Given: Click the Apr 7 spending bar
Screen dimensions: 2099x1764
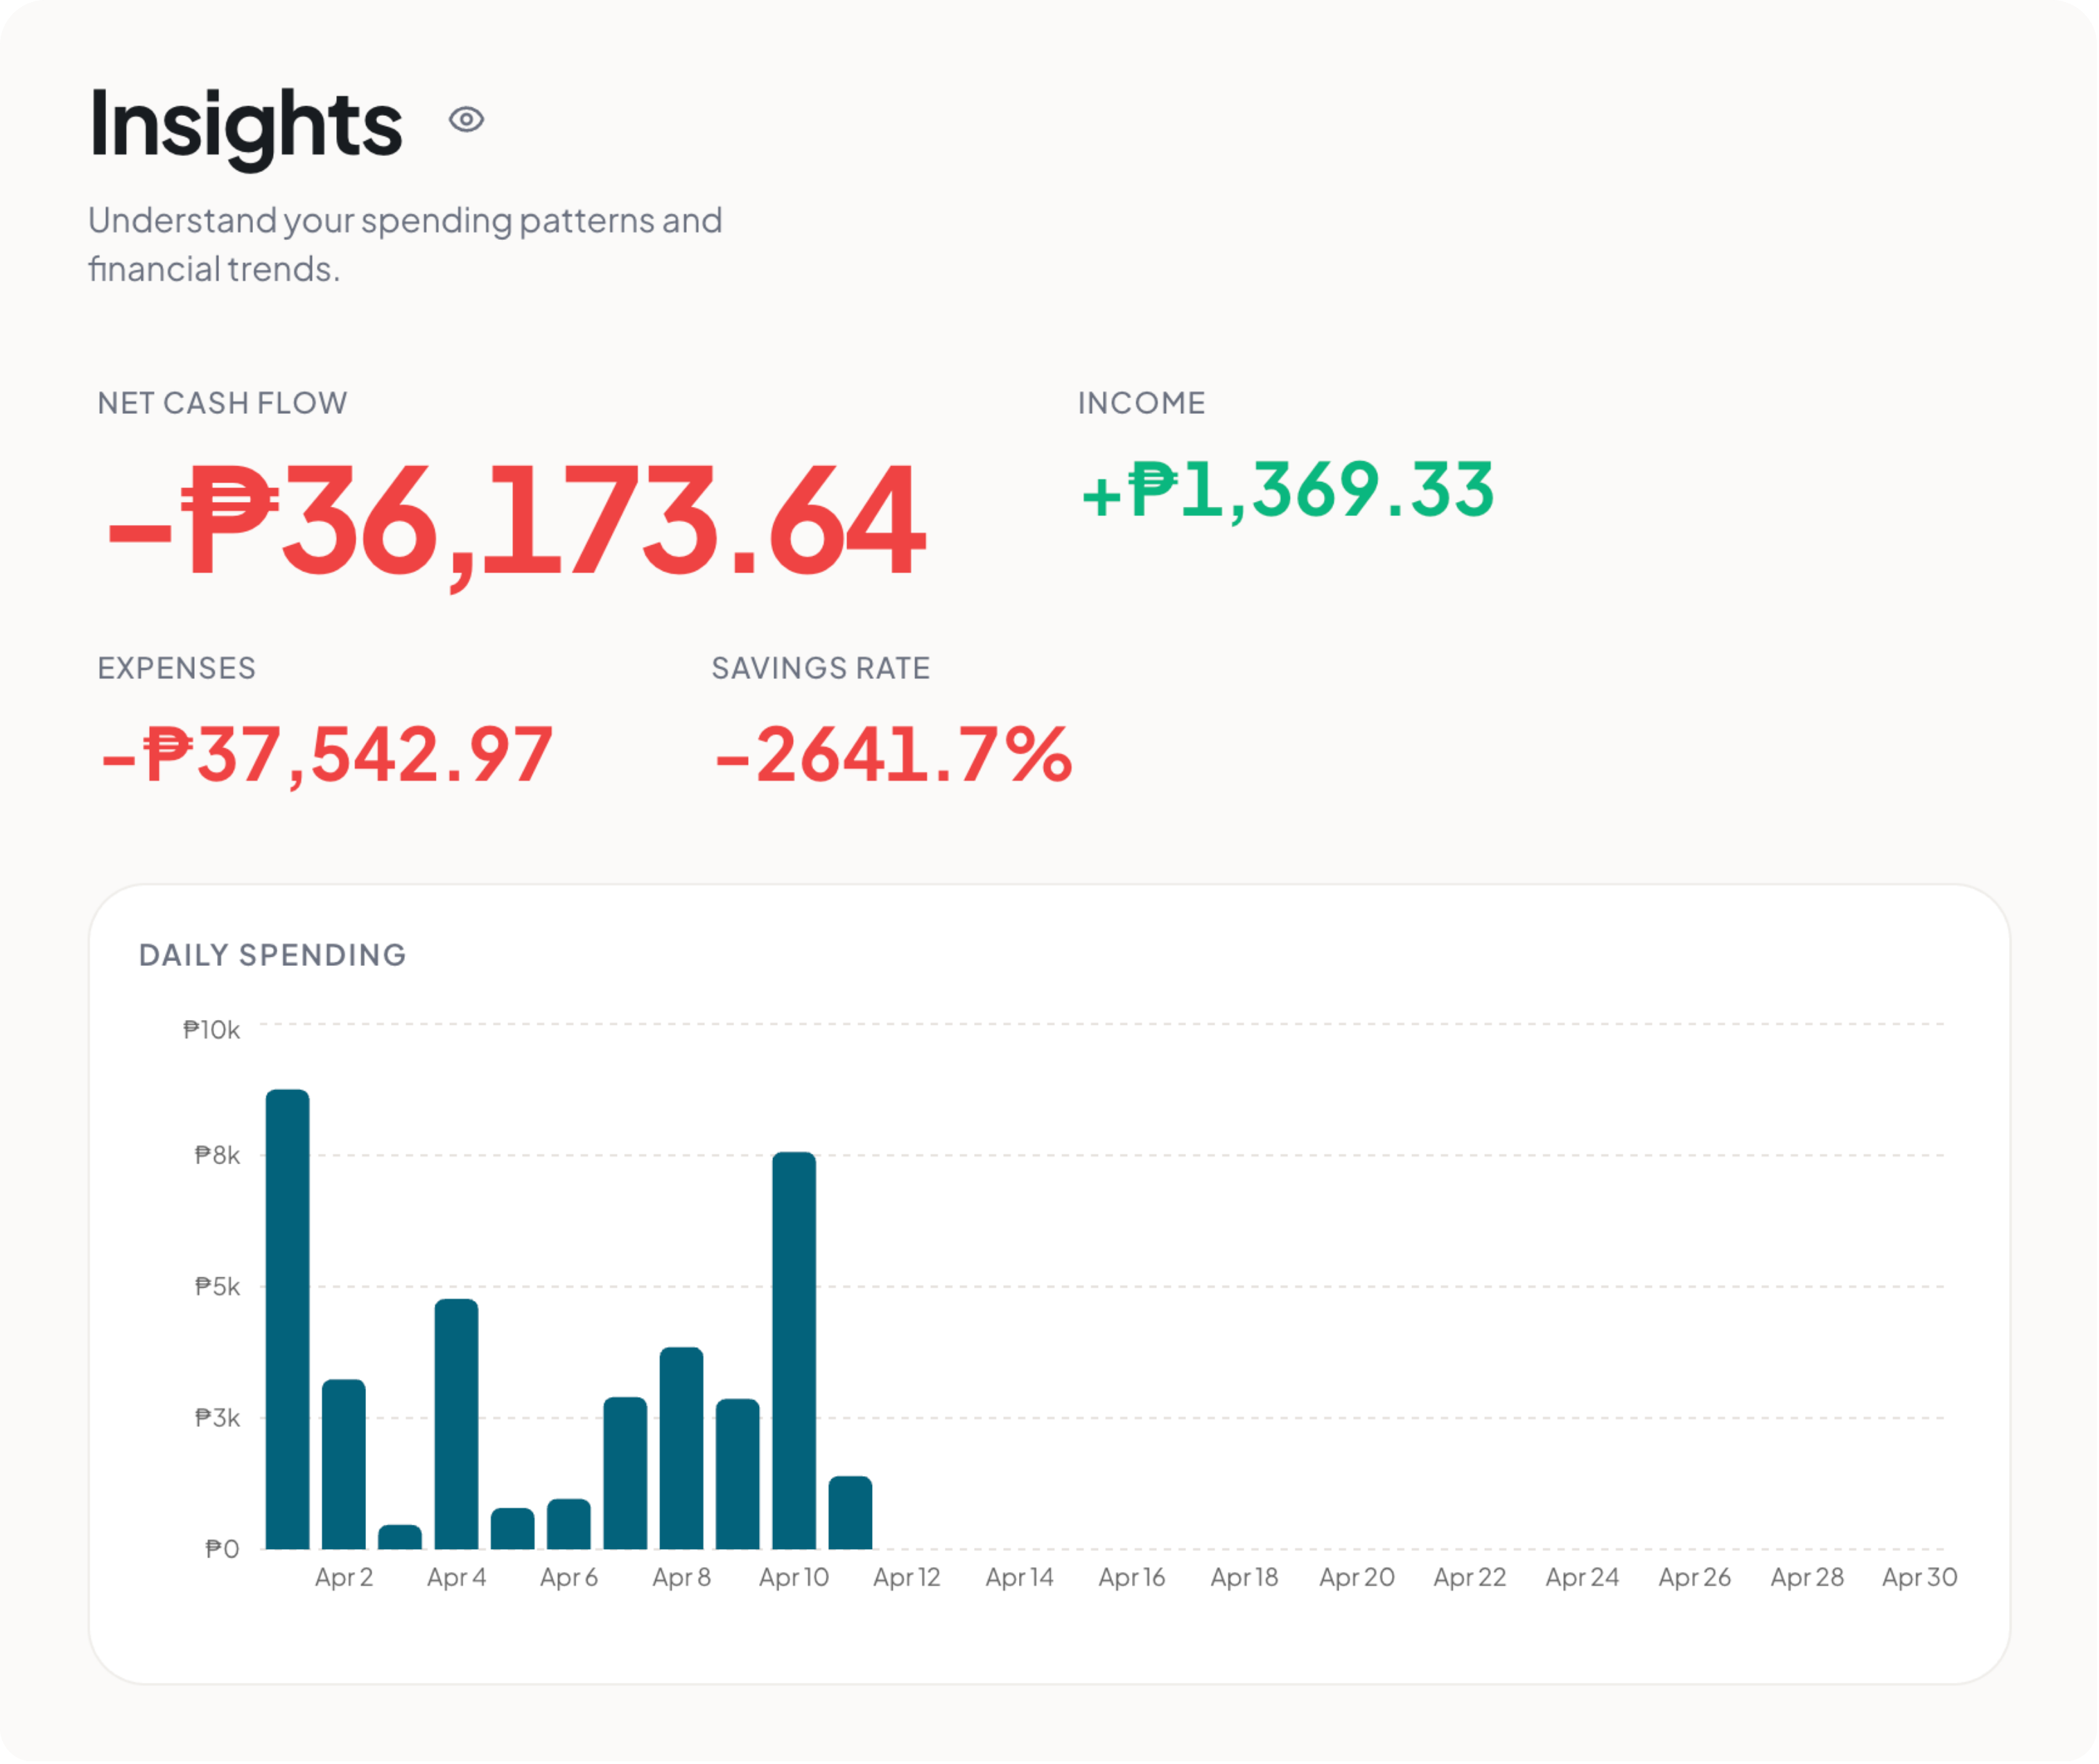Looking at the screenshot, I should tap(626, 1474).
